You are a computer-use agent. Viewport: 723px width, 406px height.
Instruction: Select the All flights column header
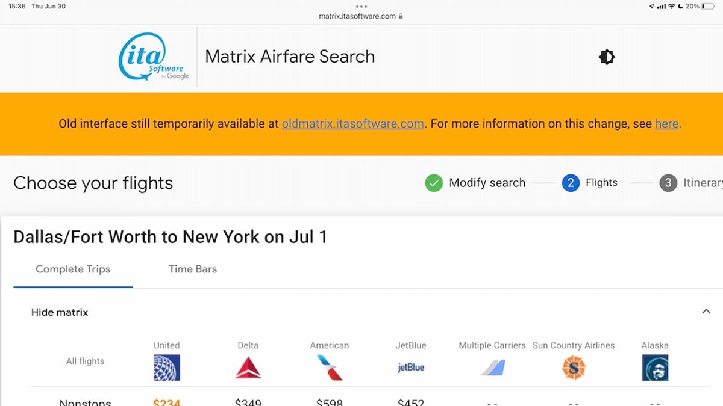pos(85,361)
